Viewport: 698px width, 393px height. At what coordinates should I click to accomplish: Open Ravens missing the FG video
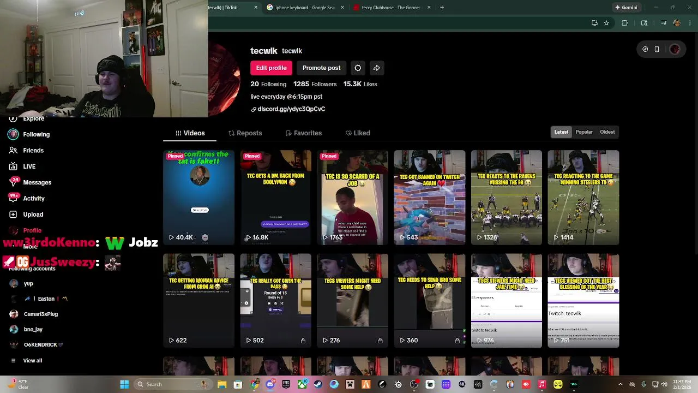coord(506,197)
